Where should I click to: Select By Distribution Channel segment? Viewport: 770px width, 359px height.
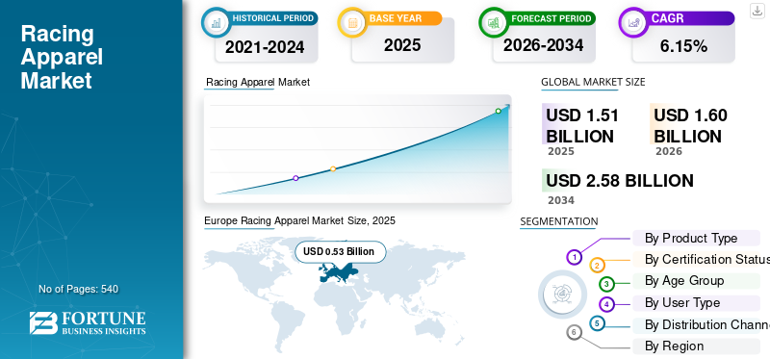(x=702, y=324)
